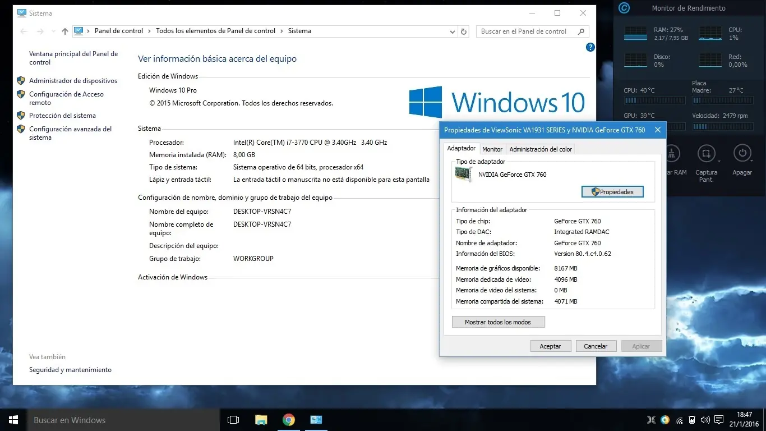This screenshot has width=766, height=431.
Task: Click the Buscar en Windows search box
Action: point(123,420)
